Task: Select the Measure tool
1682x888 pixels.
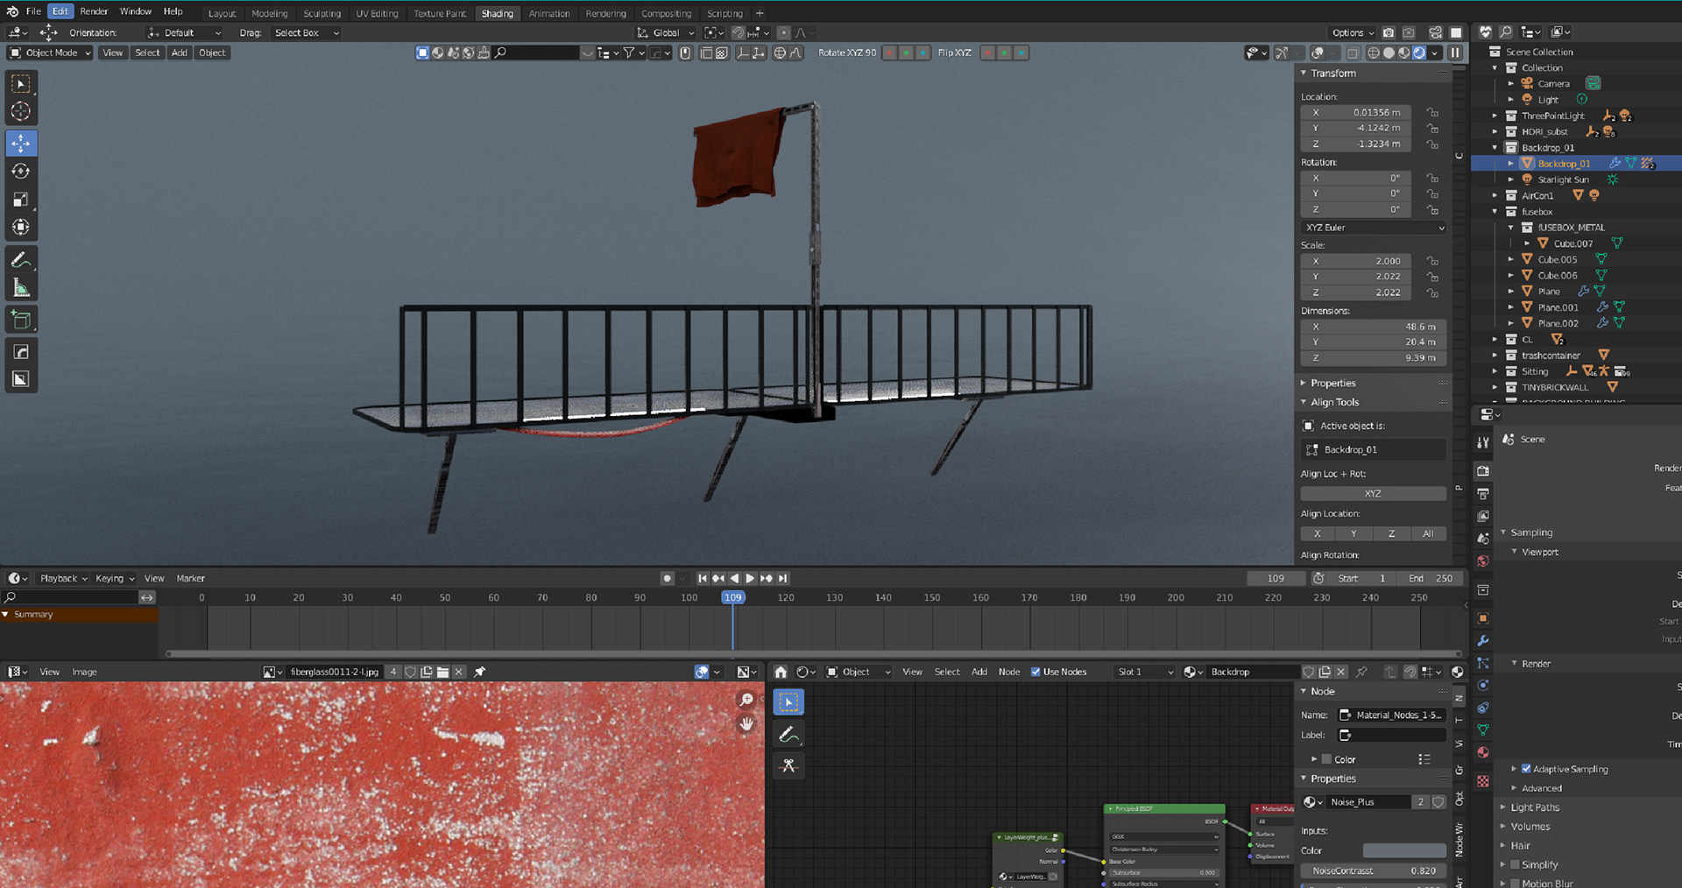Action: [21, 288]
